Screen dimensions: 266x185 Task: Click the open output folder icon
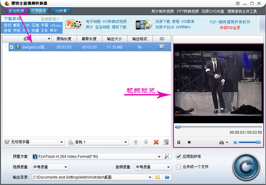tap(167, 177)
